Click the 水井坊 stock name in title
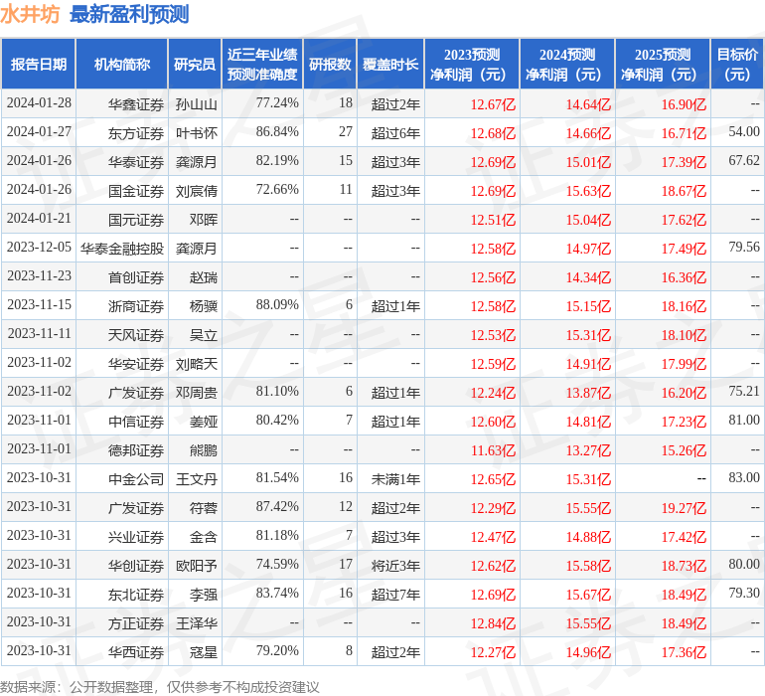This screenshot has height=696, width=765. [x=30, y=15]
